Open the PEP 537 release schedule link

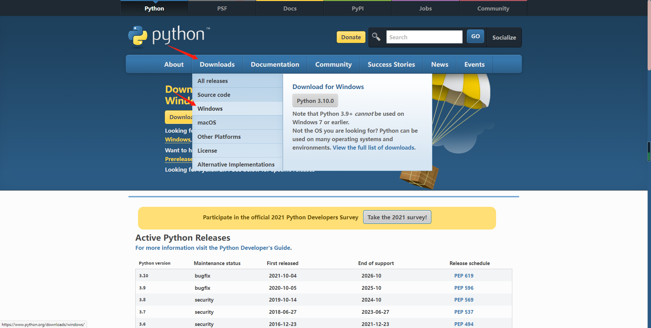pyautogui.click(x=464, y=312)
